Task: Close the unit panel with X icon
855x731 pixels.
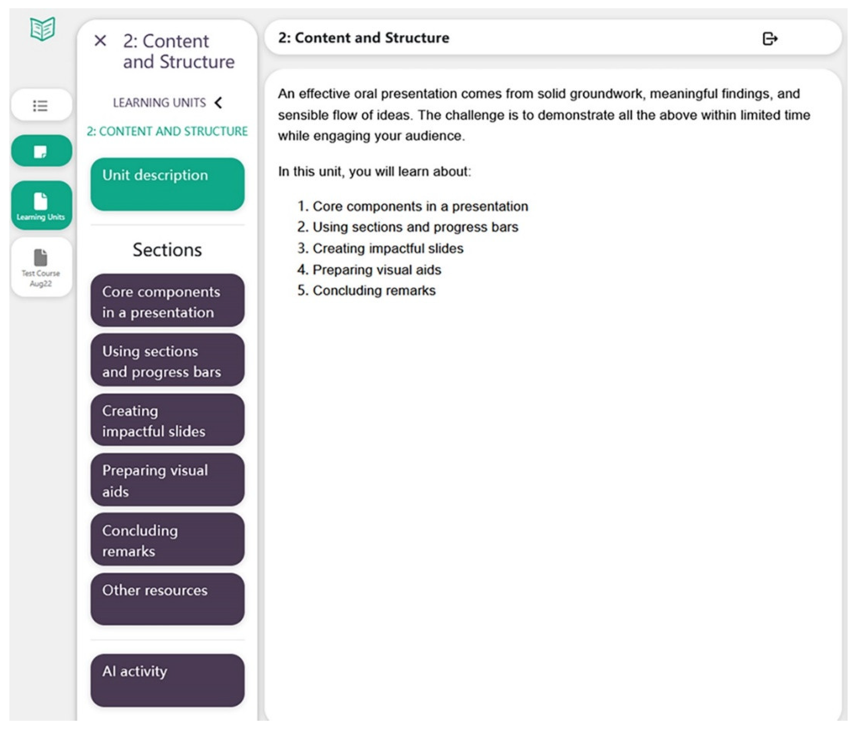Action: (100, 41)
